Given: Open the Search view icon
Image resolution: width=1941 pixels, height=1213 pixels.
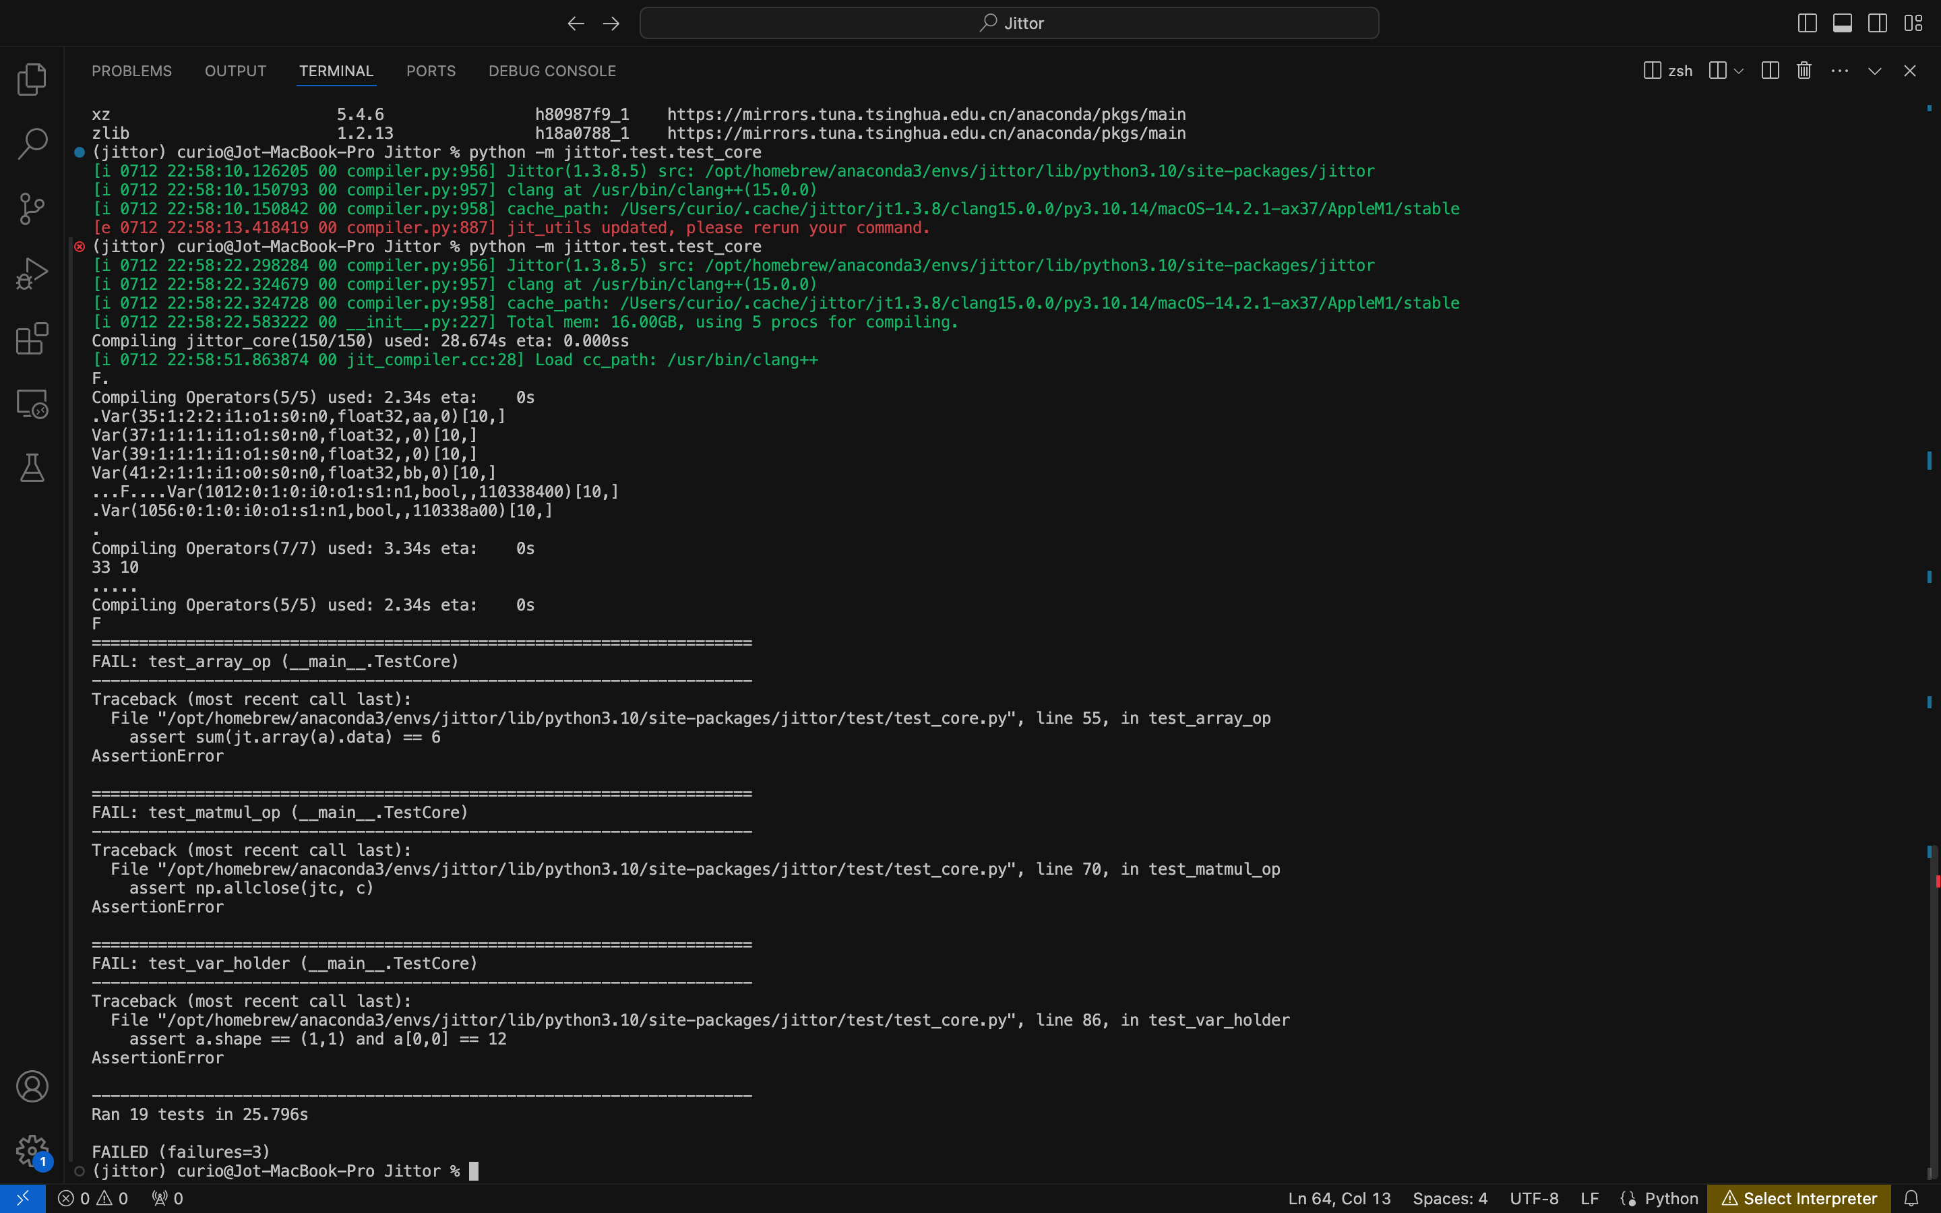Looking at the screenshot, I should point(32,144).
